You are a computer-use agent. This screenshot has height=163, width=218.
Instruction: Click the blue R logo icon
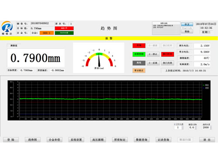click(x=7, y=27)
